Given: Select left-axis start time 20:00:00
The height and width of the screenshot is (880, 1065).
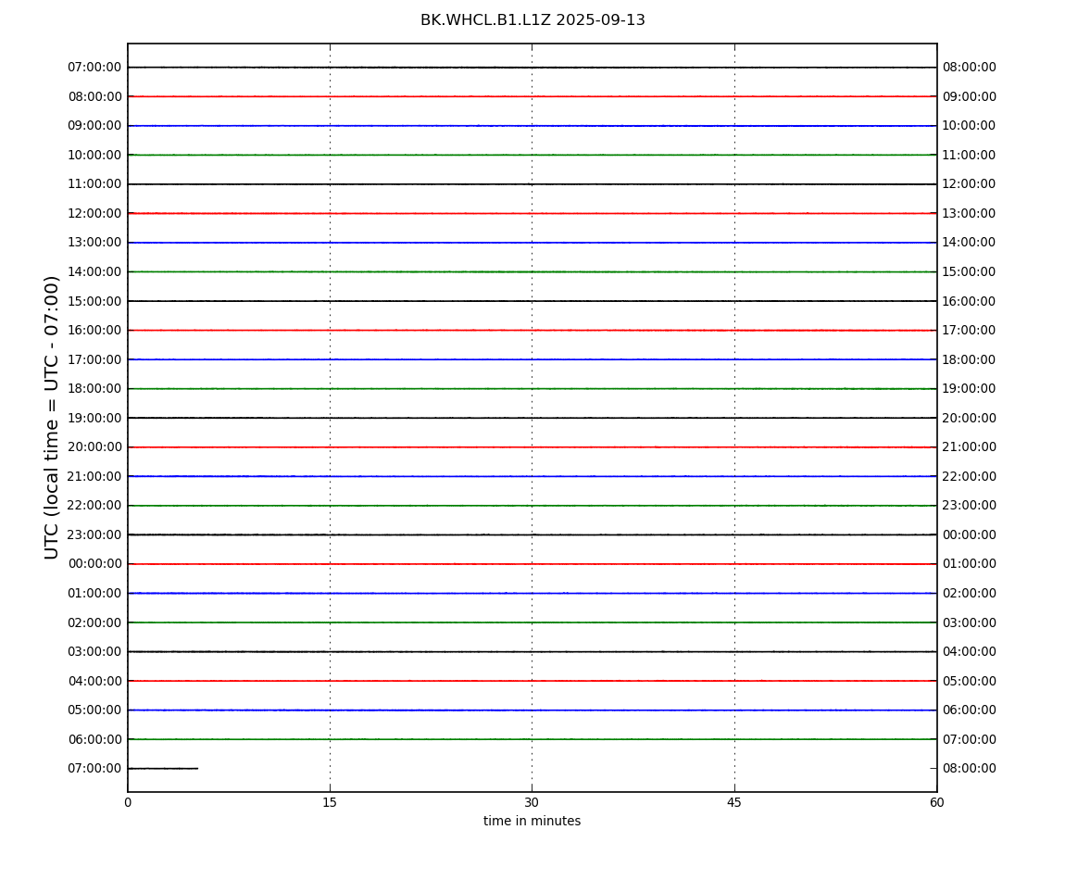Looking at the screenshot, I should tap(94, 447).
